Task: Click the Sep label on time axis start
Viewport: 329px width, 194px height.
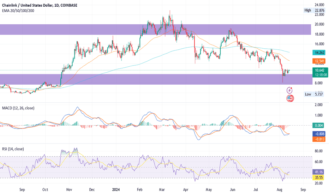Action: (x=22, y=190)
